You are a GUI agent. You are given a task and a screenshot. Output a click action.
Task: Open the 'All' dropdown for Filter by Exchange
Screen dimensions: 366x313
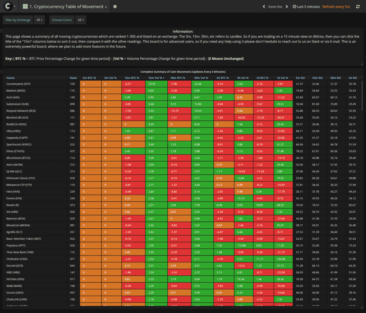(39, 20)
